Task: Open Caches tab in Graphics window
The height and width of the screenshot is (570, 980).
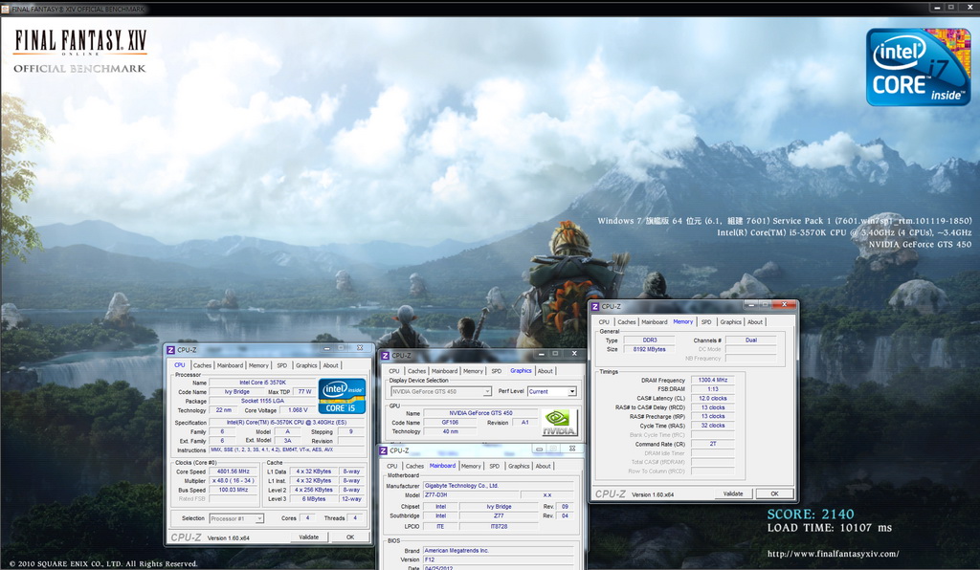Action: coord(416,371)
